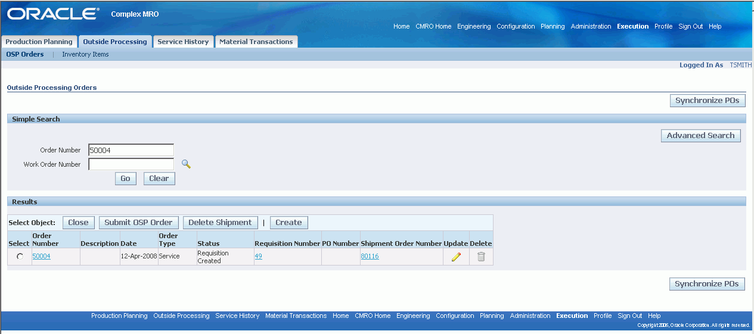Select OSP Orders subtab
This screenshot has width=754, height=334.
point(25,54)
